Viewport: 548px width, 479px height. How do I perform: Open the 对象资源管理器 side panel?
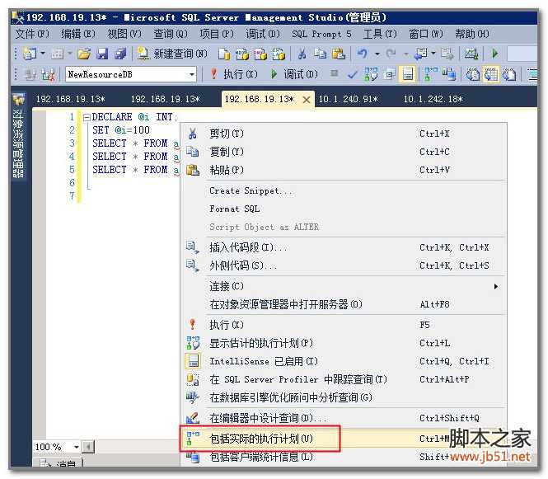click(x=18, y=136)
